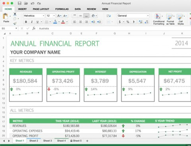The width and height of the screenshot is (191, 146).
Task: Open Conditional Formatting
Action: tap(158, 19)
